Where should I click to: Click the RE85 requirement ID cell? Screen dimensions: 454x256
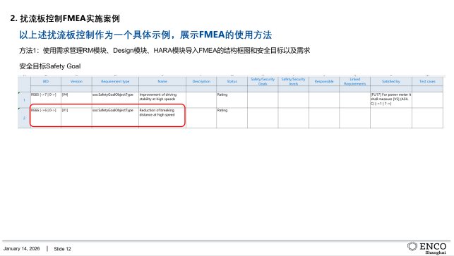[x=46, y=100]
